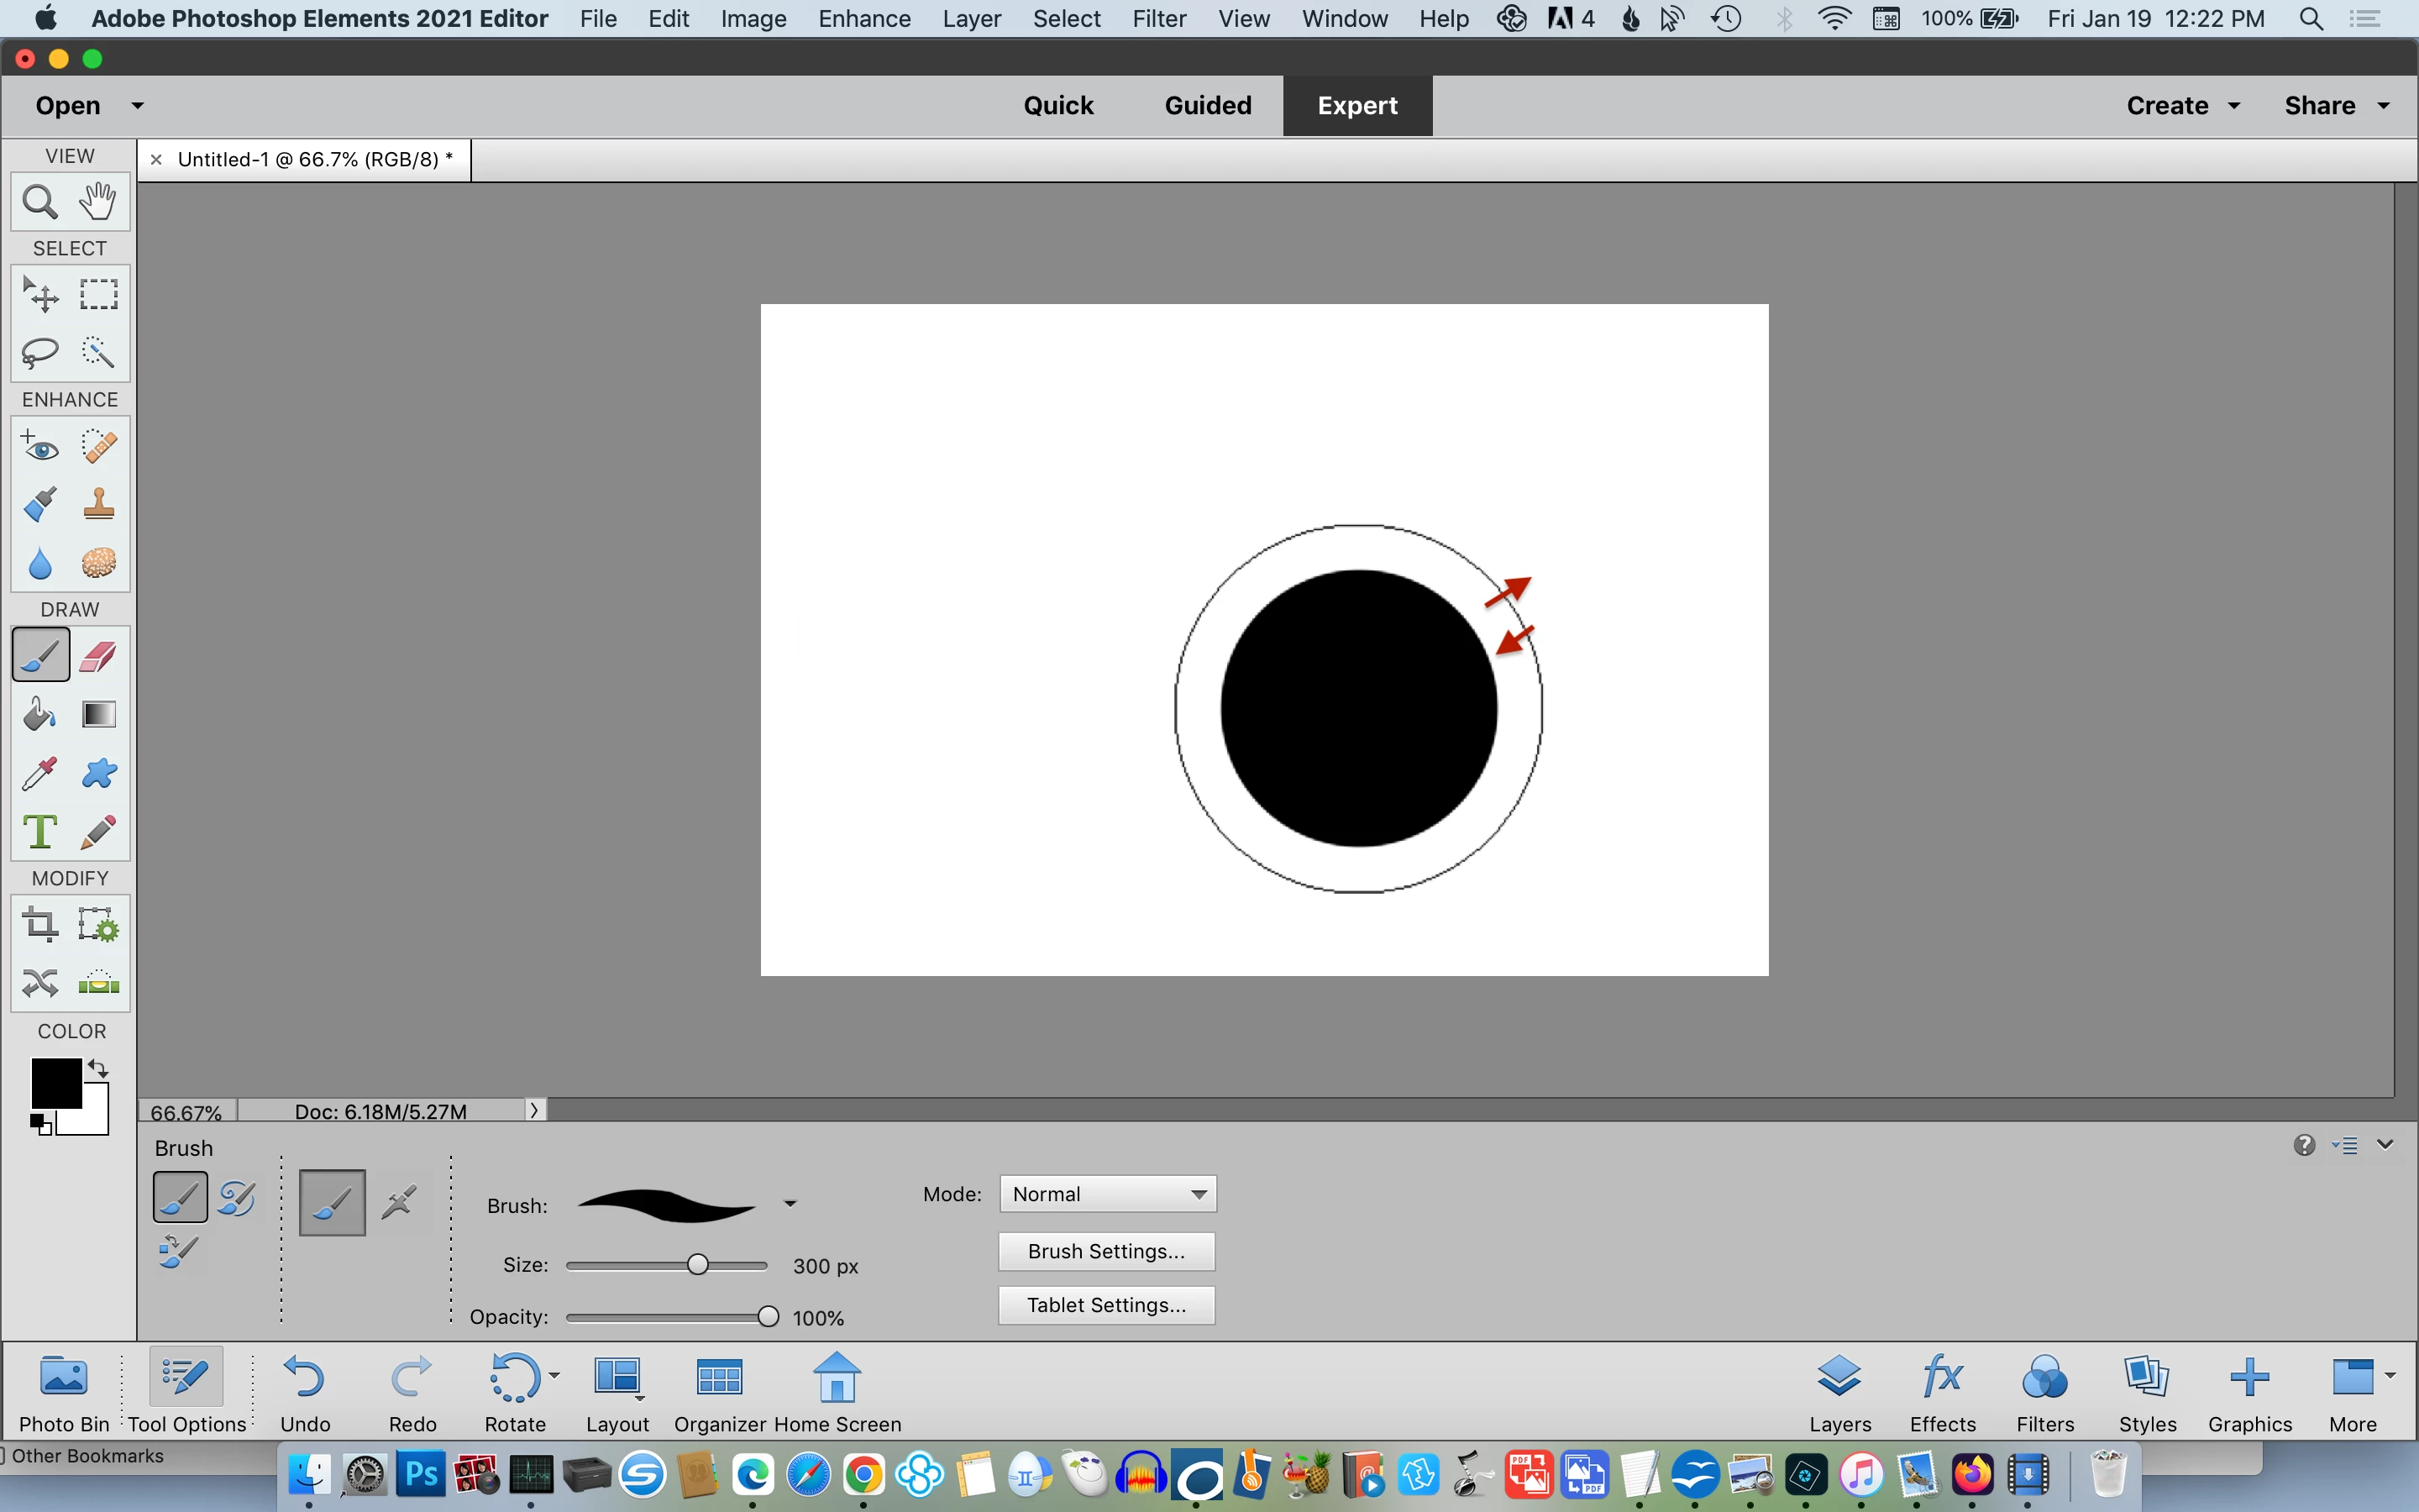Open the Create dropdown menu

coord(2182,106)
